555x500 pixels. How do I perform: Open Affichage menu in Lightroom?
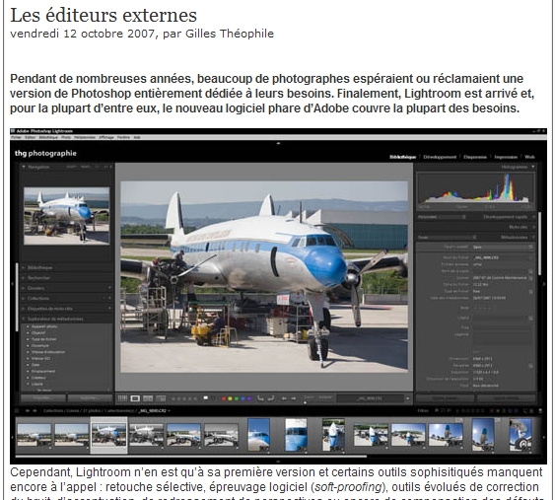pyautogui.click(x=106, y=137)
